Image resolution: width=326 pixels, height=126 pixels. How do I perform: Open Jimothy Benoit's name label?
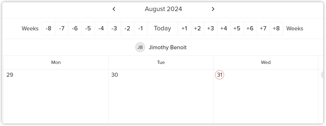tap(168, 47)
